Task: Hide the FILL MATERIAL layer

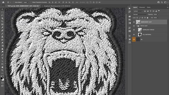Action: tap(134, 35)
